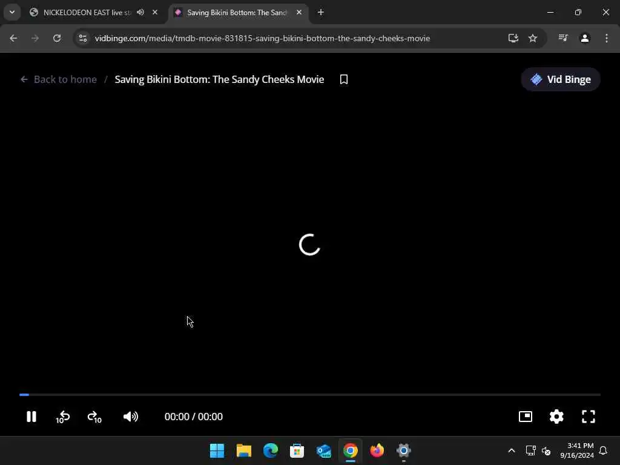Open the clock and date flyout
The width and height of the screenshot is (620, 465).
(x=577, y=450)
